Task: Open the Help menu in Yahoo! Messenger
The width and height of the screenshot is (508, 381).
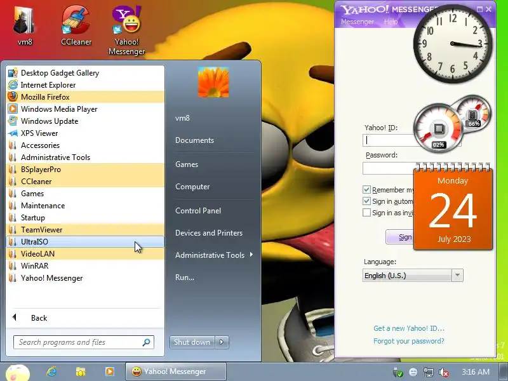Action: [x=391, y=22]
